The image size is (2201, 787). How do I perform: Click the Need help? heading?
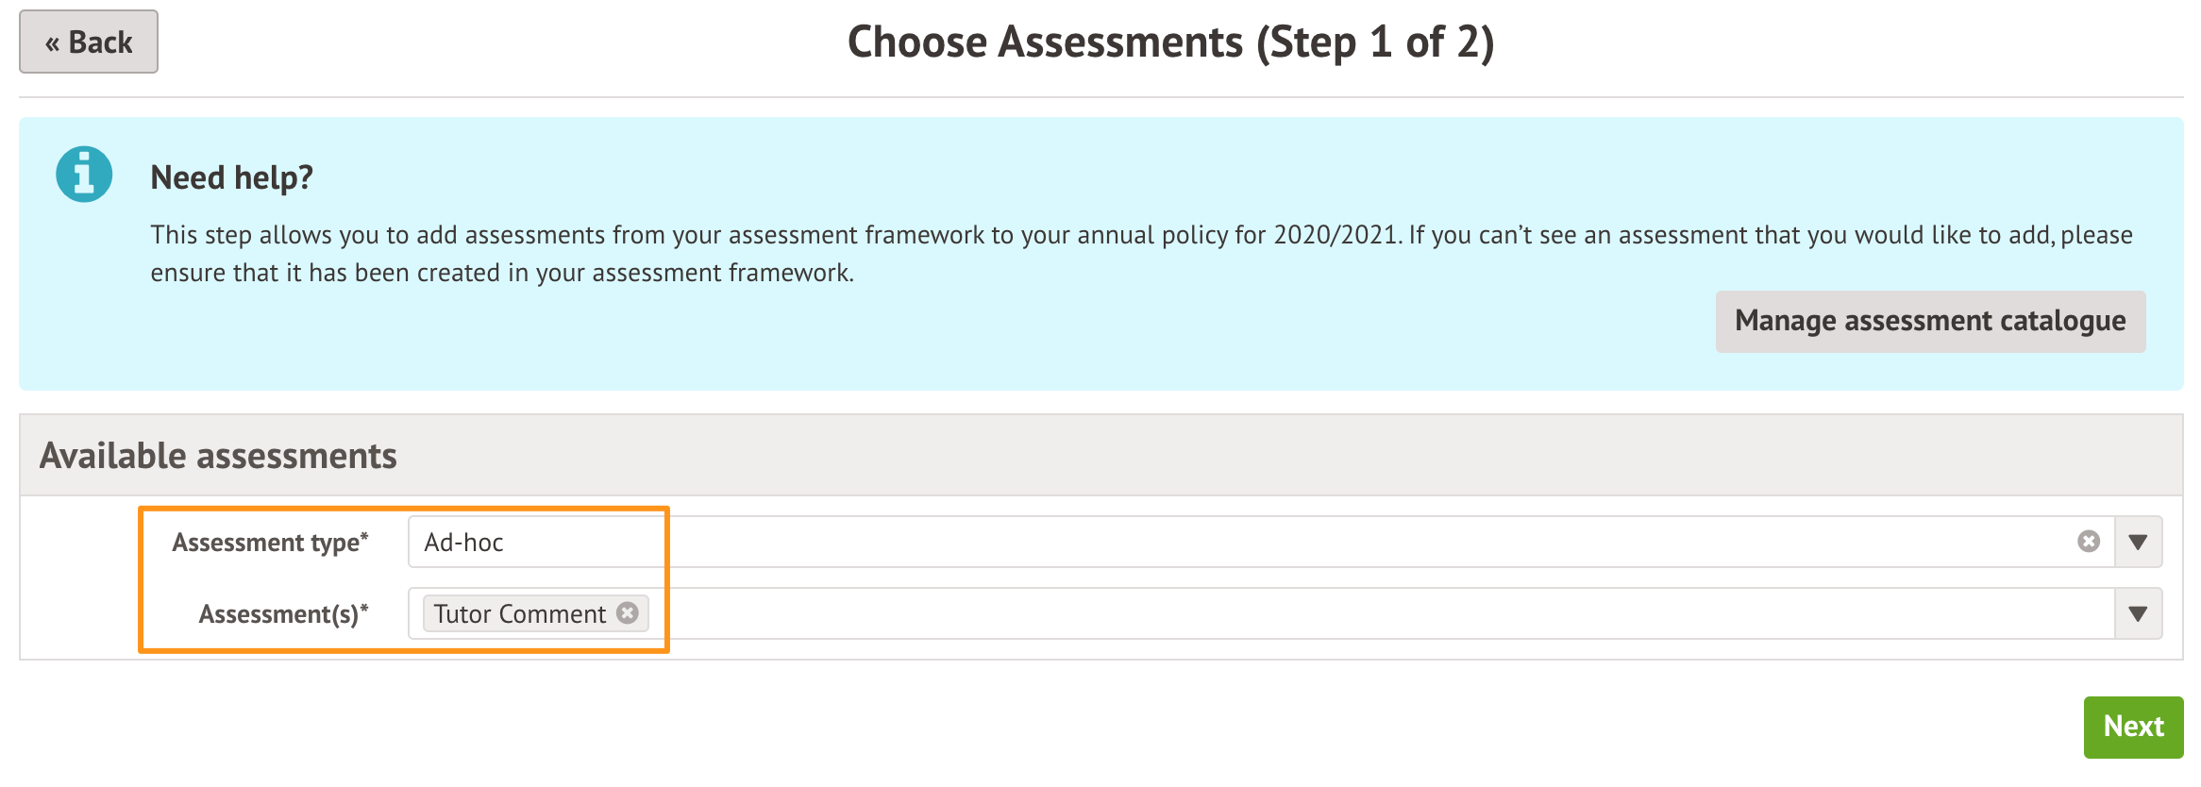click(231, 177)
